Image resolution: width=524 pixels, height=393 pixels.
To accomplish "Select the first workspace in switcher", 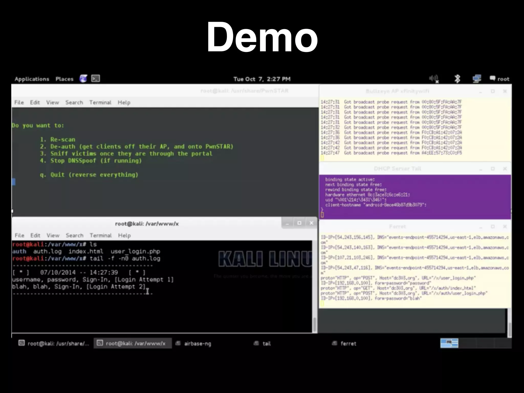I will pos(449,343).
